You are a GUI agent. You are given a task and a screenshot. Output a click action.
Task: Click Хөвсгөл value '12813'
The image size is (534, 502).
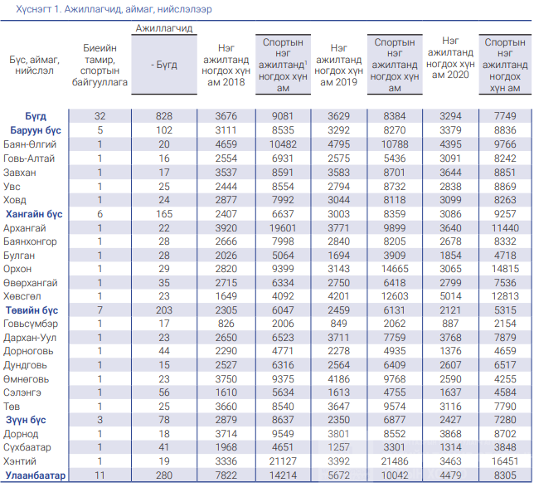[505, 296]
